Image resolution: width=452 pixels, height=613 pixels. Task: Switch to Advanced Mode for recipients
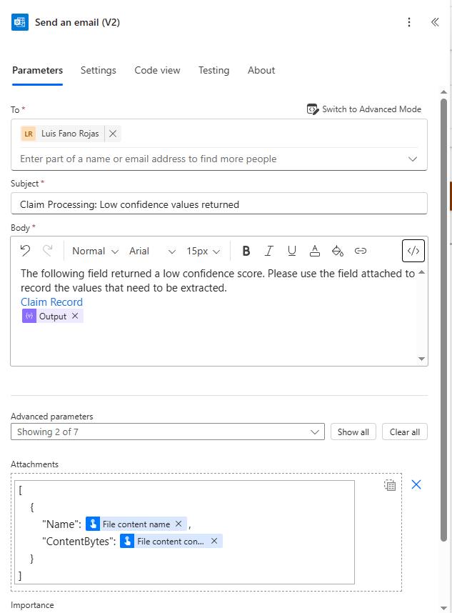(364, 109)
